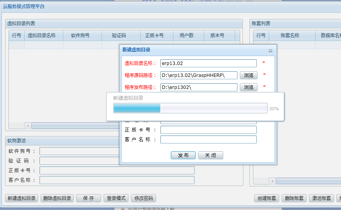Click the 验证码 column header
This screenshot has height=210, width=341.
tap(119, 36)
